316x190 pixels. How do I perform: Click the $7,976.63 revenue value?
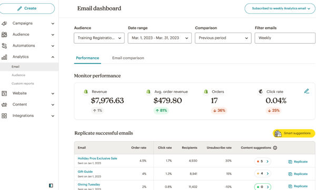pyautogui.click(x=107, y=101)
